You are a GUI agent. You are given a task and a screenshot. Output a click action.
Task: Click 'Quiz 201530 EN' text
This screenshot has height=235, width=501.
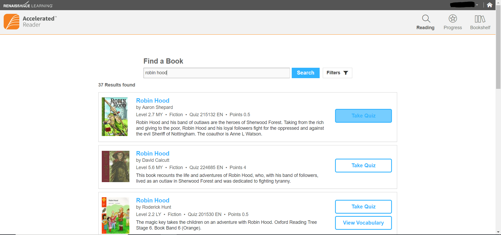tap(205, 214)
